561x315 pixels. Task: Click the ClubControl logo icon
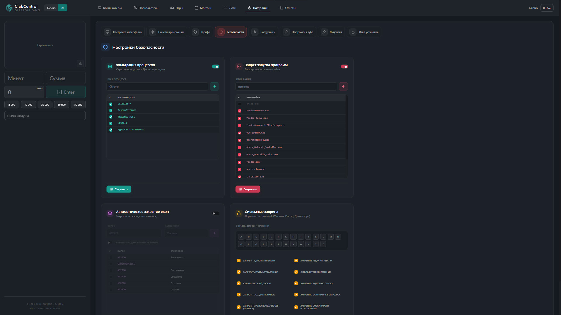click(9, 8)
